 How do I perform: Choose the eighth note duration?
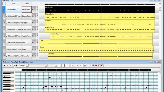pyautogui.click(x=69, y=65)
